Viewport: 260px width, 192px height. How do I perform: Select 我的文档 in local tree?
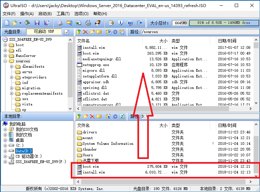24,135
